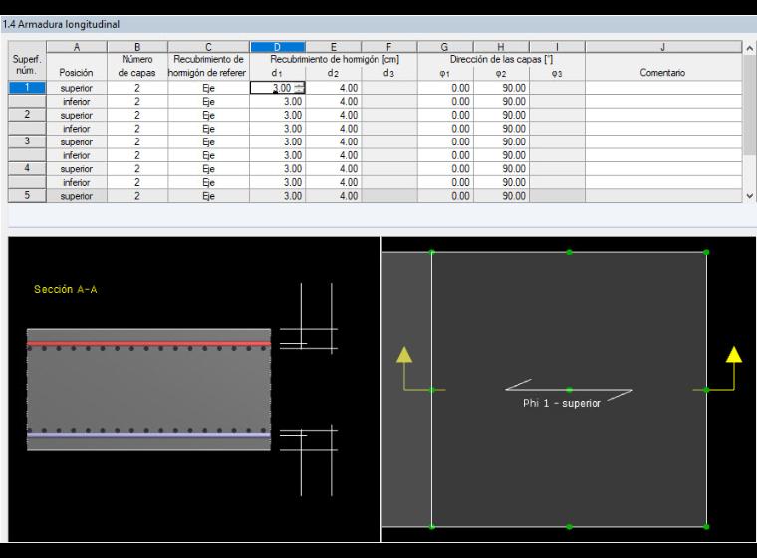Select surface row number 3
The image size is (757, 558).
click(27, 141)
